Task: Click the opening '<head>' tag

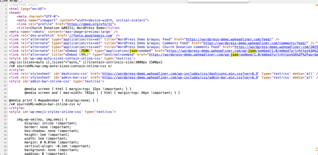Action: tap(14, 13)
